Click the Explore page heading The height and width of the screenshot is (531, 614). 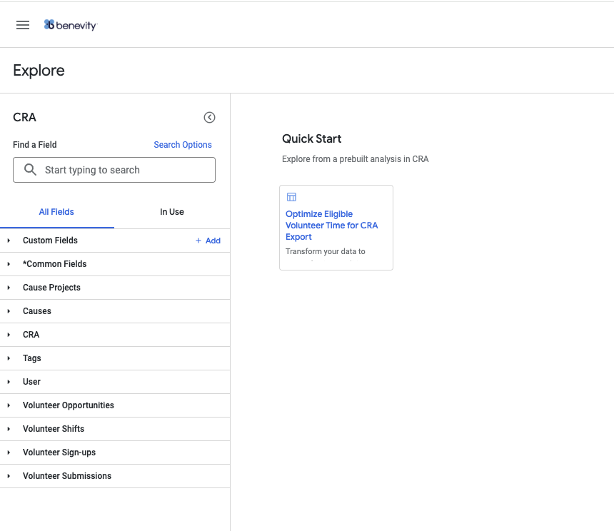(39, 71)
